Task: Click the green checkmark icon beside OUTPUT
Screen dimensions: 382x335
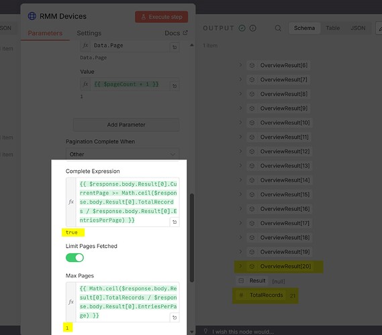Action: coord(242,28)
